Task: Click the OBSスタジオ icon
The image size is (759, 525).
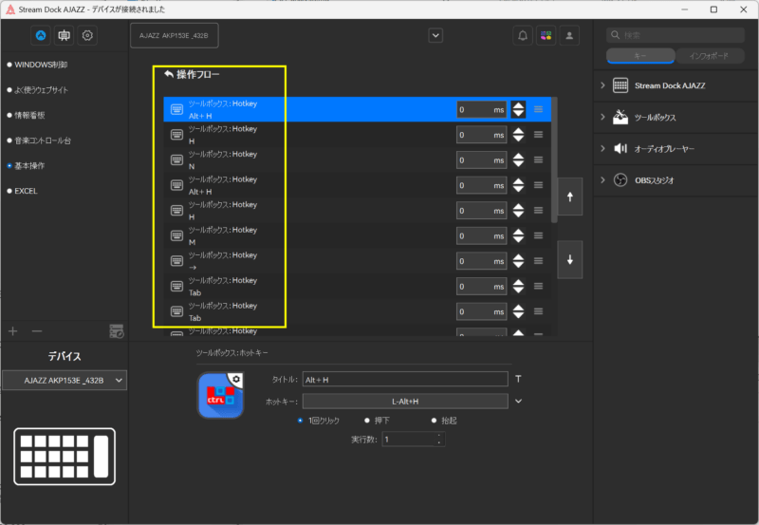Action: coord(620,180)
